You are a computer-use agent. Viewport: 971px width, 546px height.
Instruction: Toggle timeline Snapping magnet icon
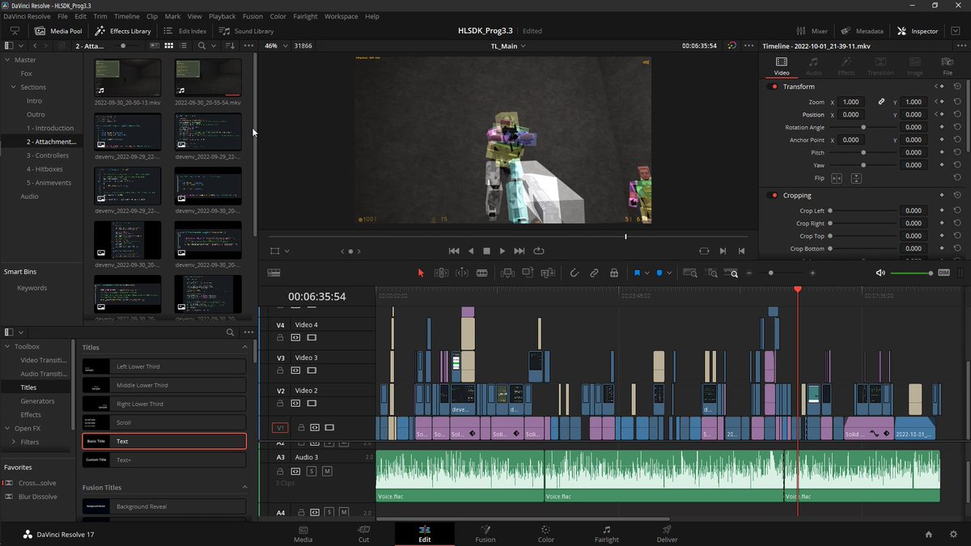click(574, 273)
